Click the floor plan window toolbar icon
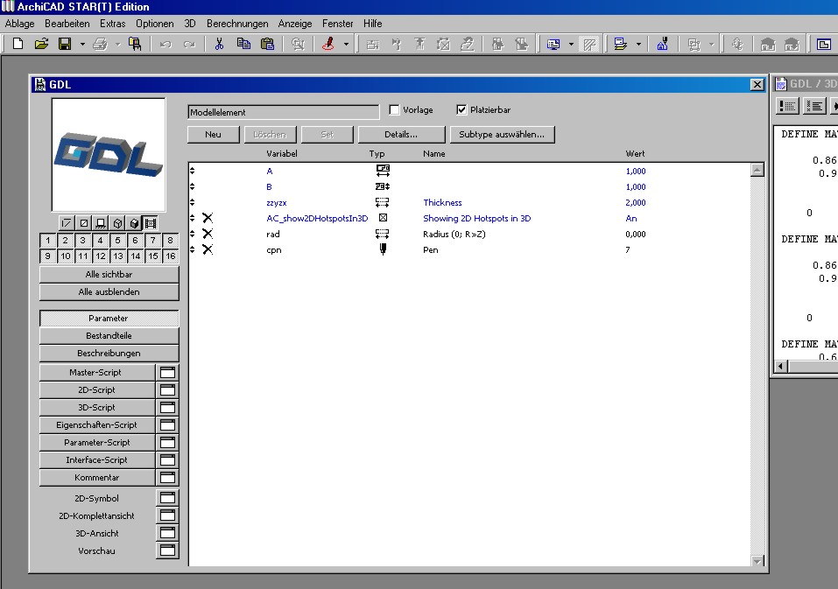Screen dimensions: 838x589 tap(824, 44)
